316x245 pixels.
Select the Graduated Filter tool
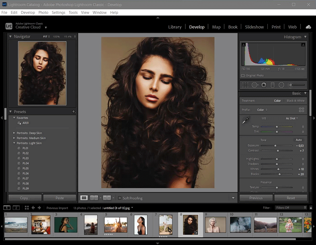[273, 85]
